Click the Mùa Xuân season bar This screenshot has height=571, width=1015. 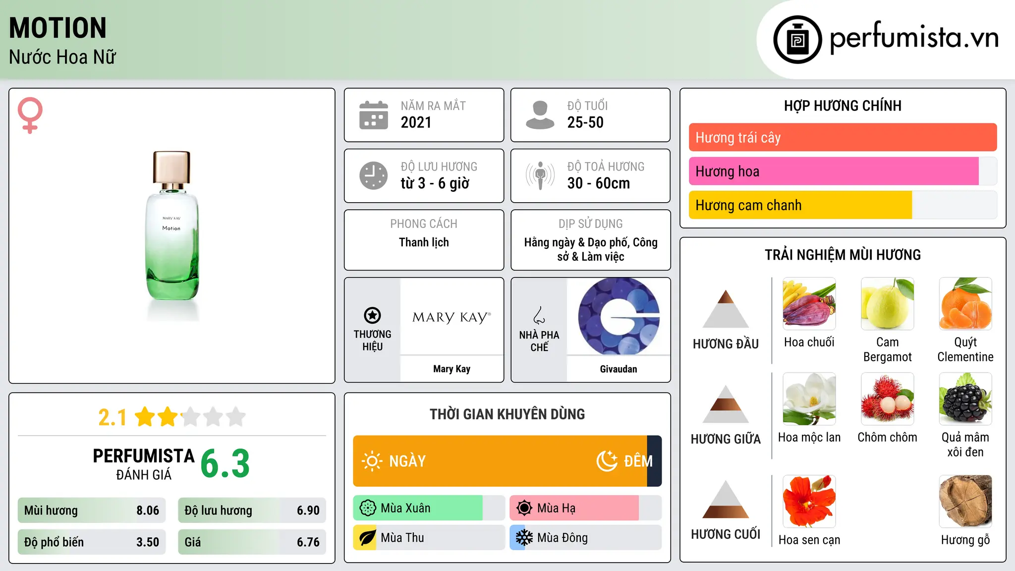tap(429, 508)
